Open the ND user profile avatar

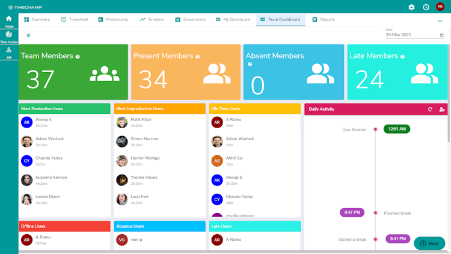(440, 7)
